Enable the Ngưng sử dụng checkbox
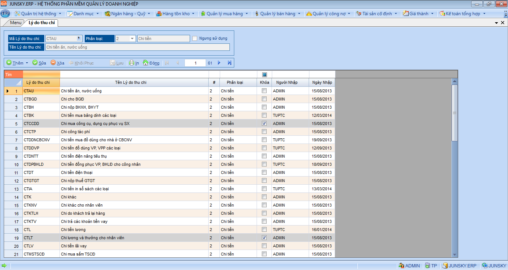Screen dimensions: 508x270 pyautogui.click(x=194, y=38)
